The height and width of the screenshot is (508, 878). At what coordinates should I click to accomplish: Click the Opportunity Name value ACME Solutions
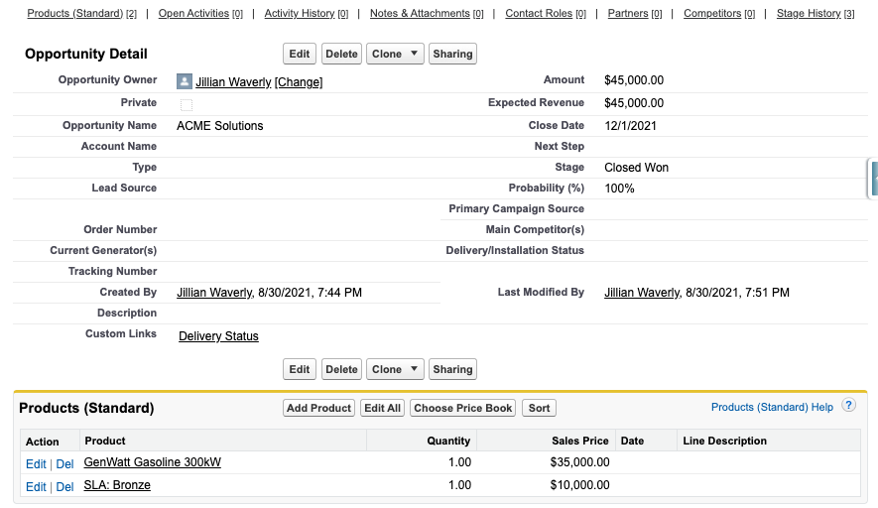tap(220, 125)
